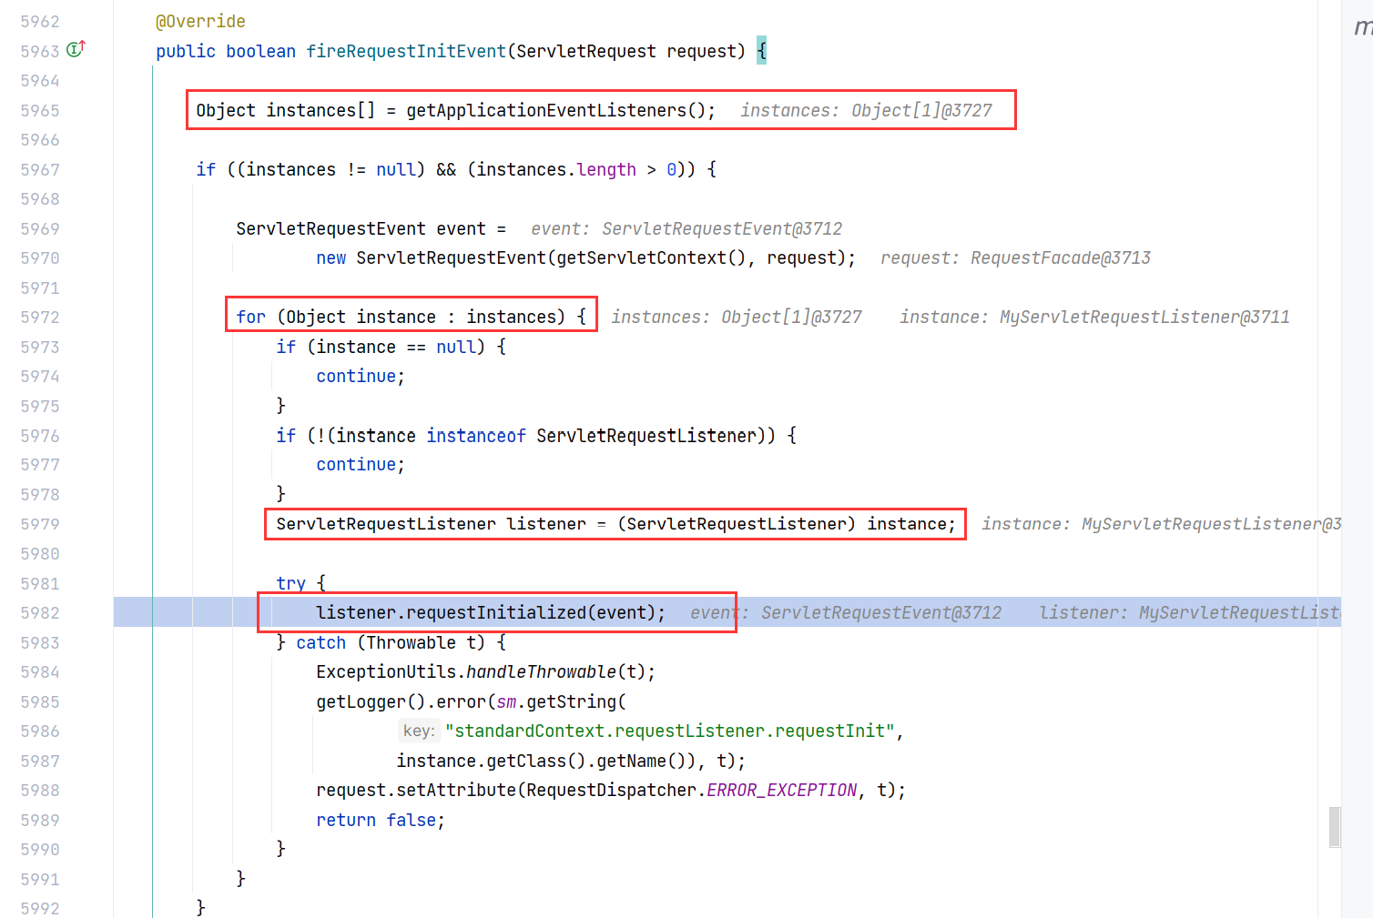Click the implements-method gutter icon at line 5963
Viewport: 1373px width, 918px height.
tap(76, 49)
